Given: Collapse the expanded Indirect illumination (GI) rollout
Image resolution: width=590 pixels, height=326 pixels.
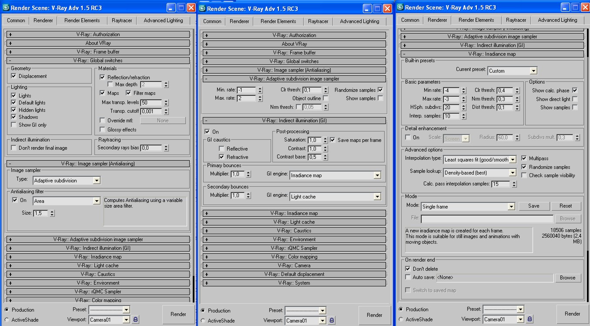Looking at the screenshot, I should pyautogui.click(x=294, y=121).
